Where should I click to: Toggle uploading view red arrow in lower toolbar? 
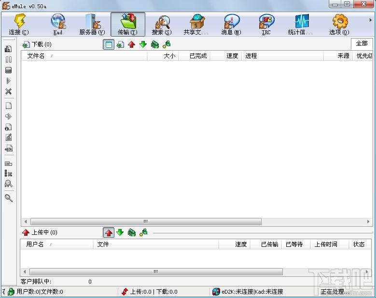coord(109,232)
